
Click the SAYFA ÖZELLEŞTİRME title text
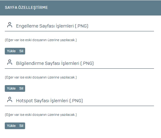point(26,8)
